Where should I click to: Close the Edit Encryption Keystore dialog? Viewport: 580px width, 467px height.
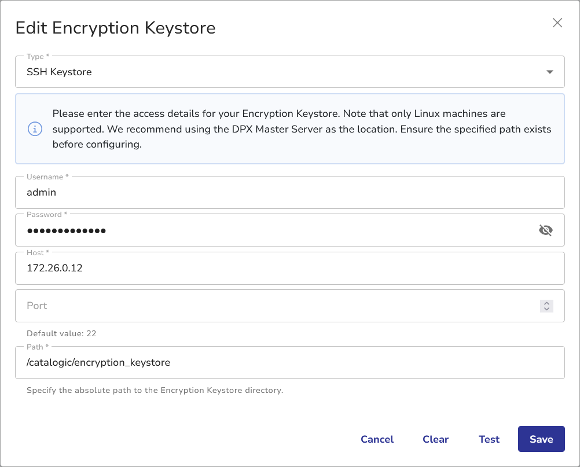557,23
